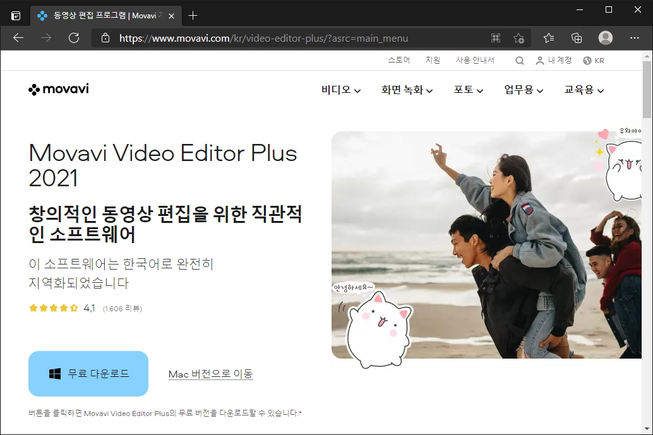This screenshot has height=435, width=653.
Task: Open the browser profile avatar
Action: (605, 38)
